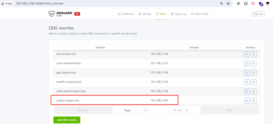Delete the pve1.webshell.tech rewrite entry

[254, 64]
